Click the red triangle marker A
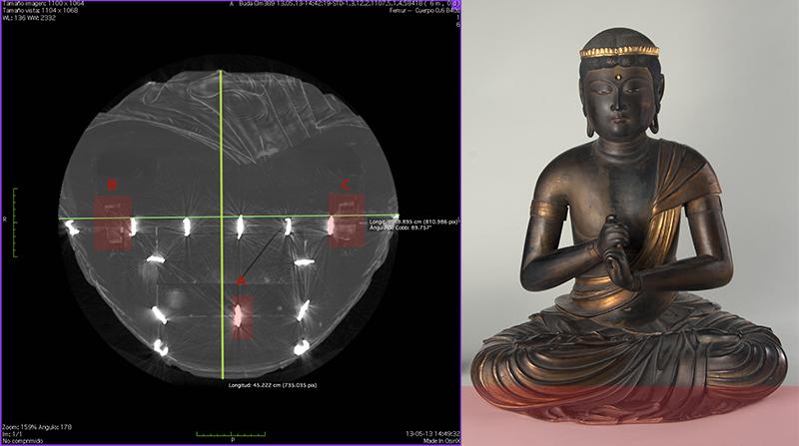This screenshot has height=446, width=799. 240,282
